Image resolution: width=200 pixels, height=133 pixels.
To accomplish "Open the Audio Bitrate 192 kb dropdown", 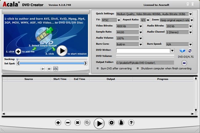I will point(190,26).
